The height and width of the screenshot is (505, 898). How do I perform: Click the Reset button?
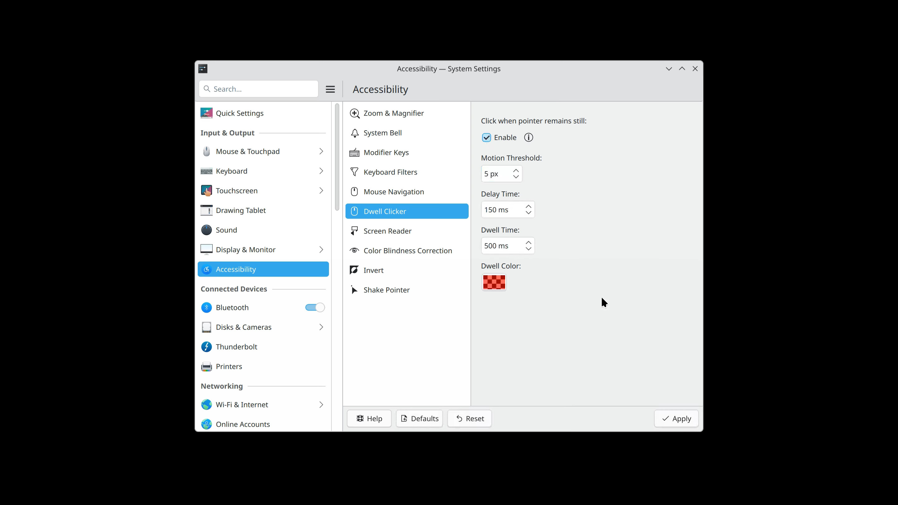click(x=470, y=419)
